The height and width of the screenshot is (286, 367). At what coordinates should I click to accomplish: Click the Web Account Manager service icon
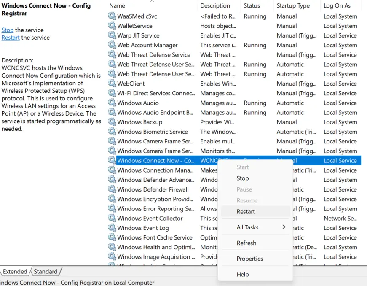coord(112,45)
